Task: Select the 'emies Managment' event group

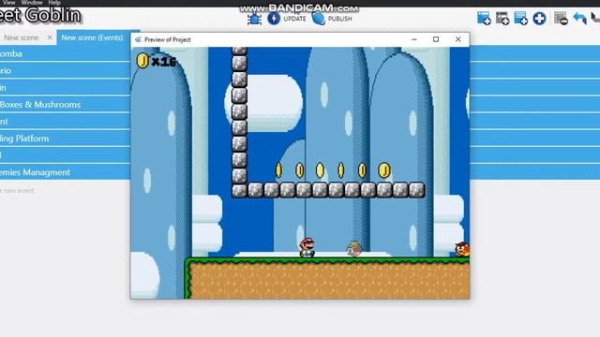Action: [x=65, y=172]
